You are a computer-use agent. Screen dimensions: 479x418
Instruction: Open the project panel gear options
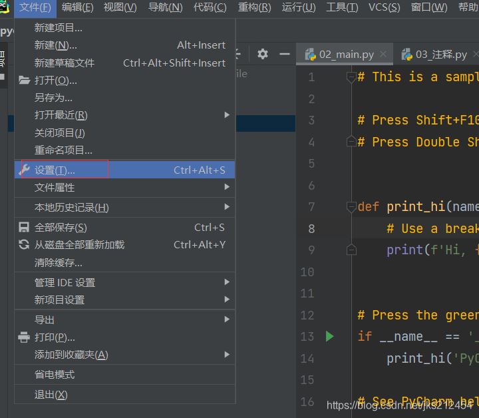click(x=263, y=54)
